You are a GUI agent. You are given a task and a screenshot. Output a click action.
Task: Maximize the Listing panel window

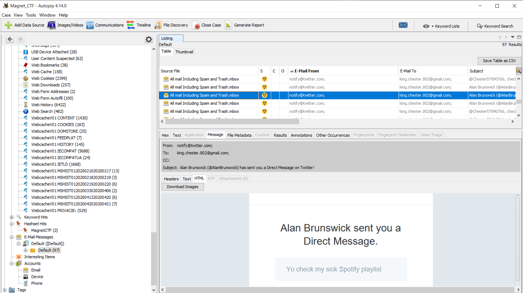tap(519, 37)
